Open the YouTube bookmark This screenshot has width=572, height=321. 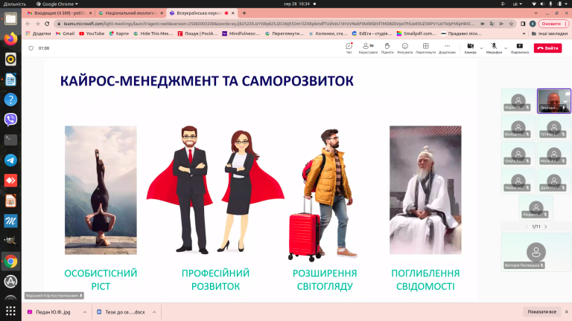(x=91, y=33)
